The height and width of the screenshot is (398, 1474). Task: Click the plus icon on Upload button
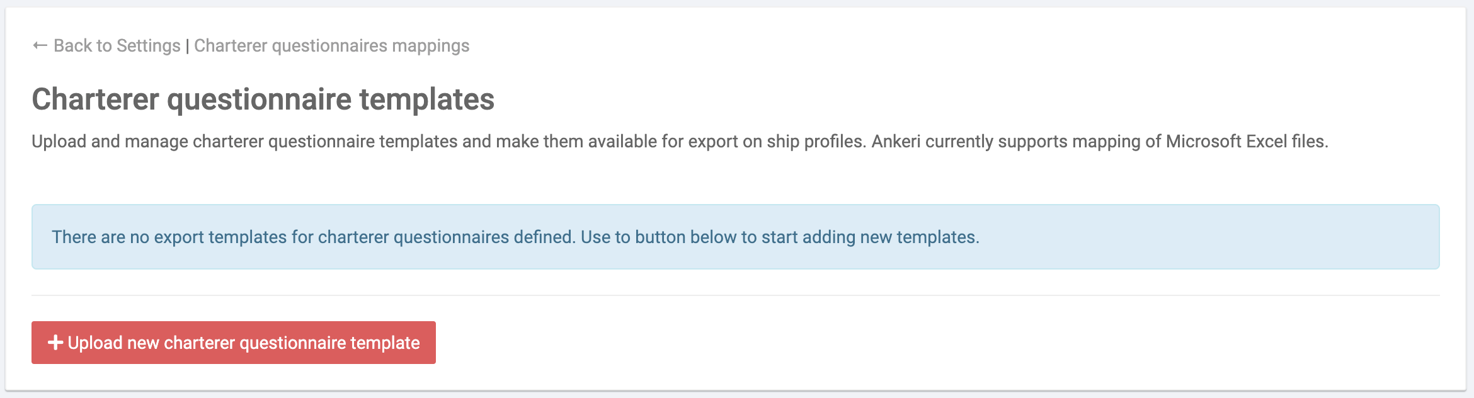tap(55, 343)
